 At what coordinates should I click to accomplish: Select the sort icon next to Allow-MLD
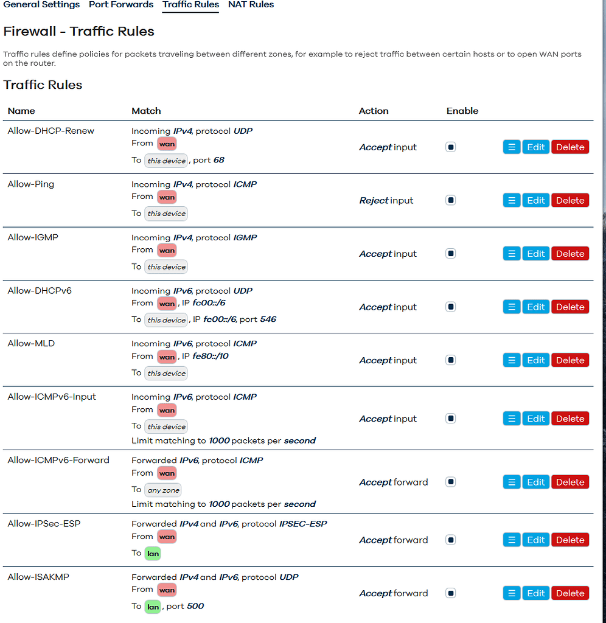coord(511,360)
